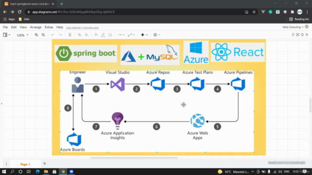
Task: Select the Azure Test Plans icon shape
Action: click(197, 84)
